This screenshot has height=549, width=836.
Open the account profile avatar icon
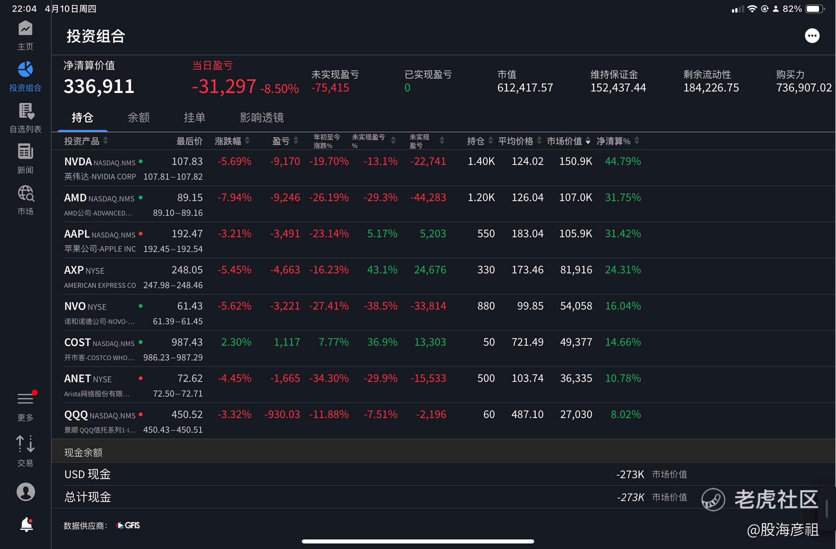click(25, 492)
